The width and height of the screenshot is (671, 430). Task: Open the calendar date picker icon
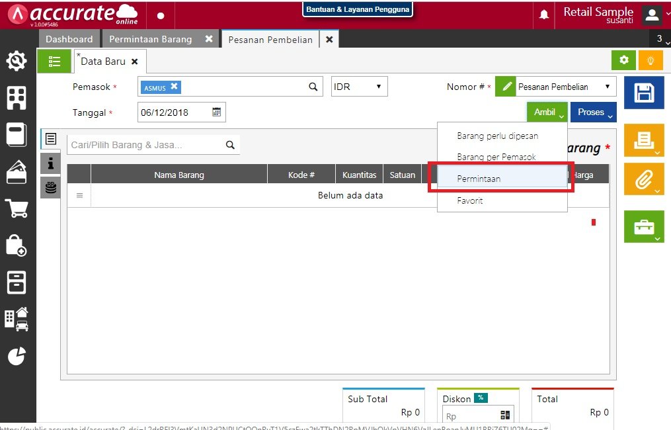coord(216,112)
